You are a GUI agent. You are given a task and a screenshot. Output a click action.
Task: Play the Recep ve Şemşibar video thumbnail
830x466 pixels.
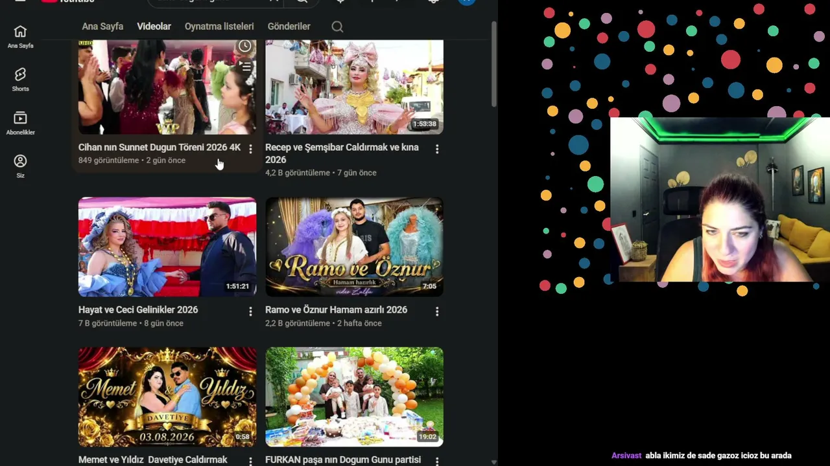point(354,87)
